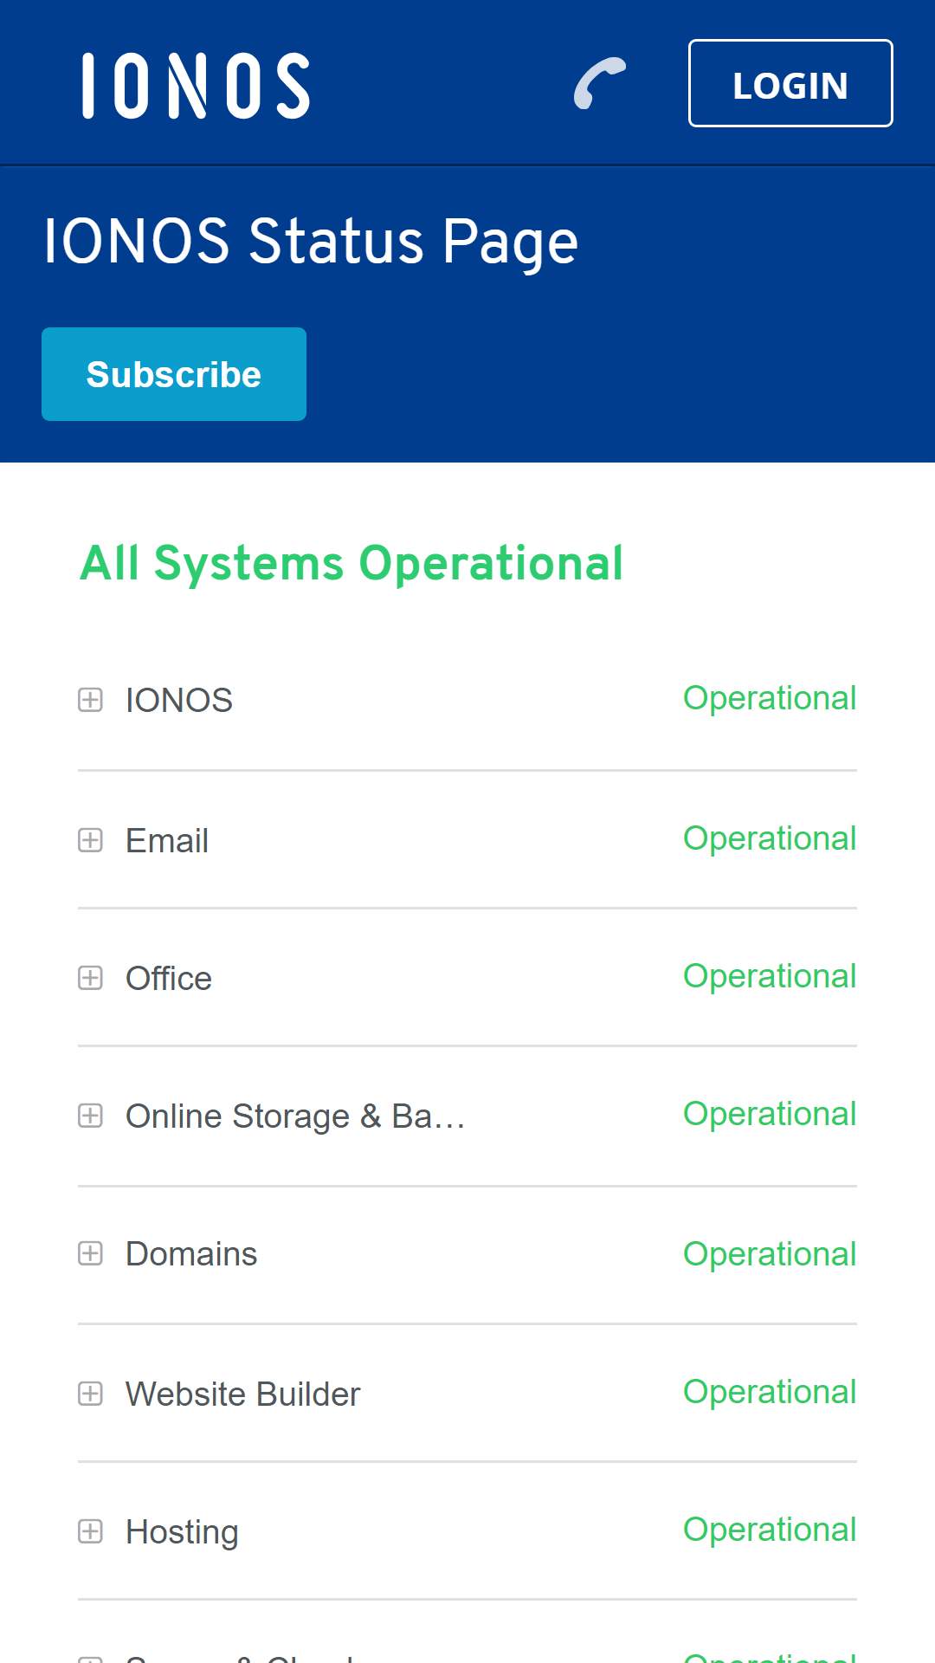Click the Hosting component name
Screen dimensions: 935x1663
pos(182,1532)
